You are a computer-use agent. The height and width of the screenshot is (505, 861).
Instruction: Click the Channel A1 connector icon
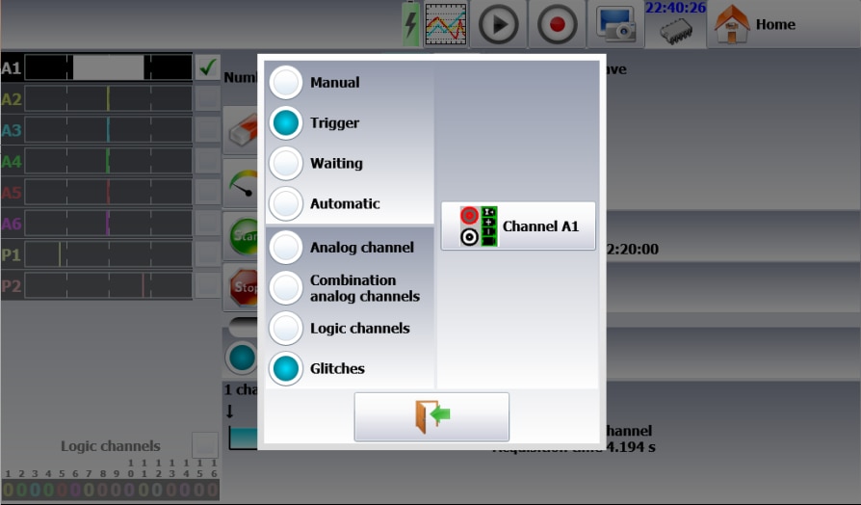479,226
